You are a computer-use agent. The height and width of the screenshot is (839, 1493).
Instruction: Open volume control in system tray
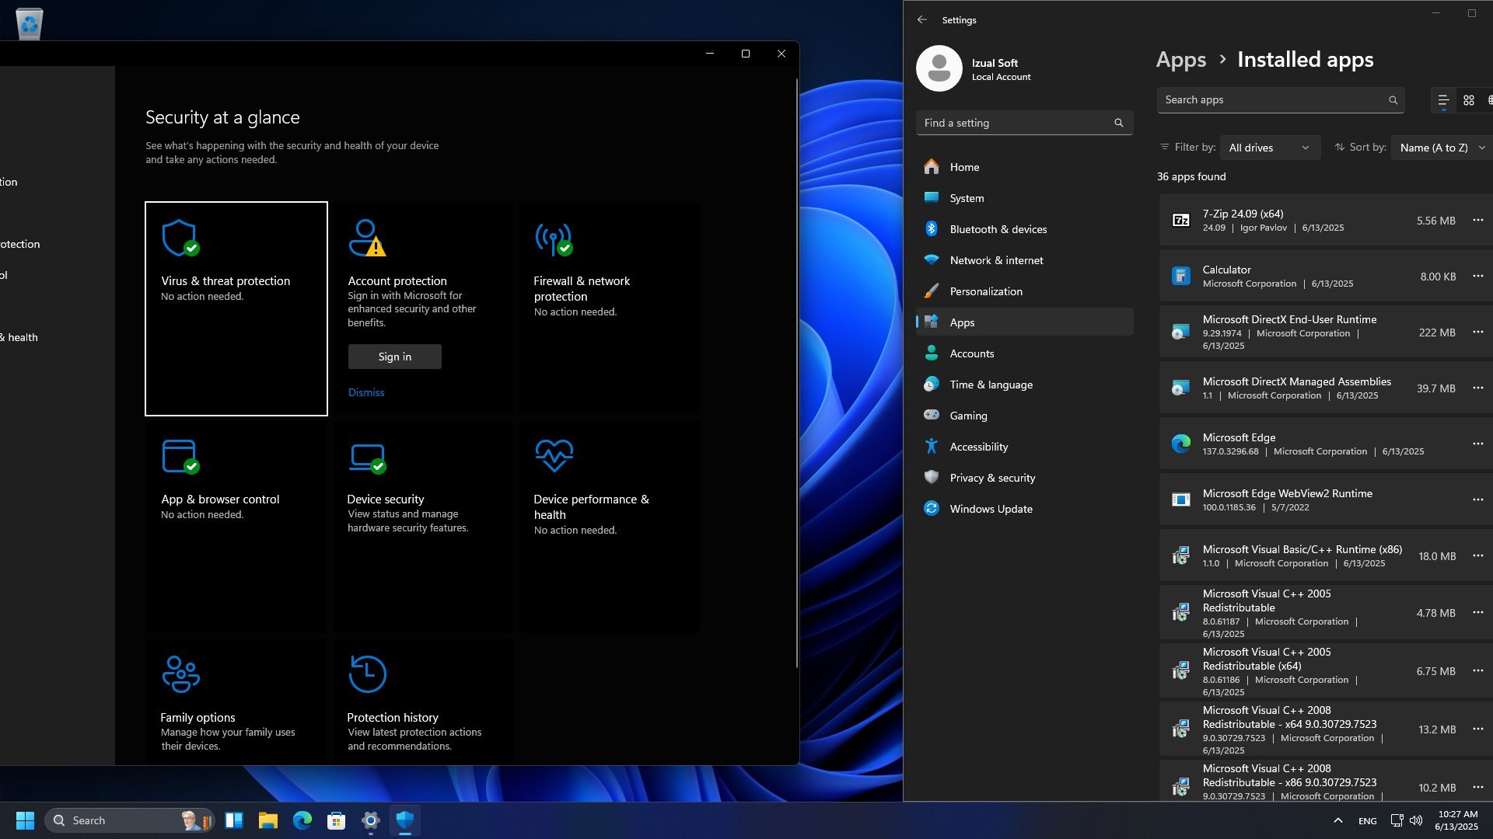[x=1416, y=820]
